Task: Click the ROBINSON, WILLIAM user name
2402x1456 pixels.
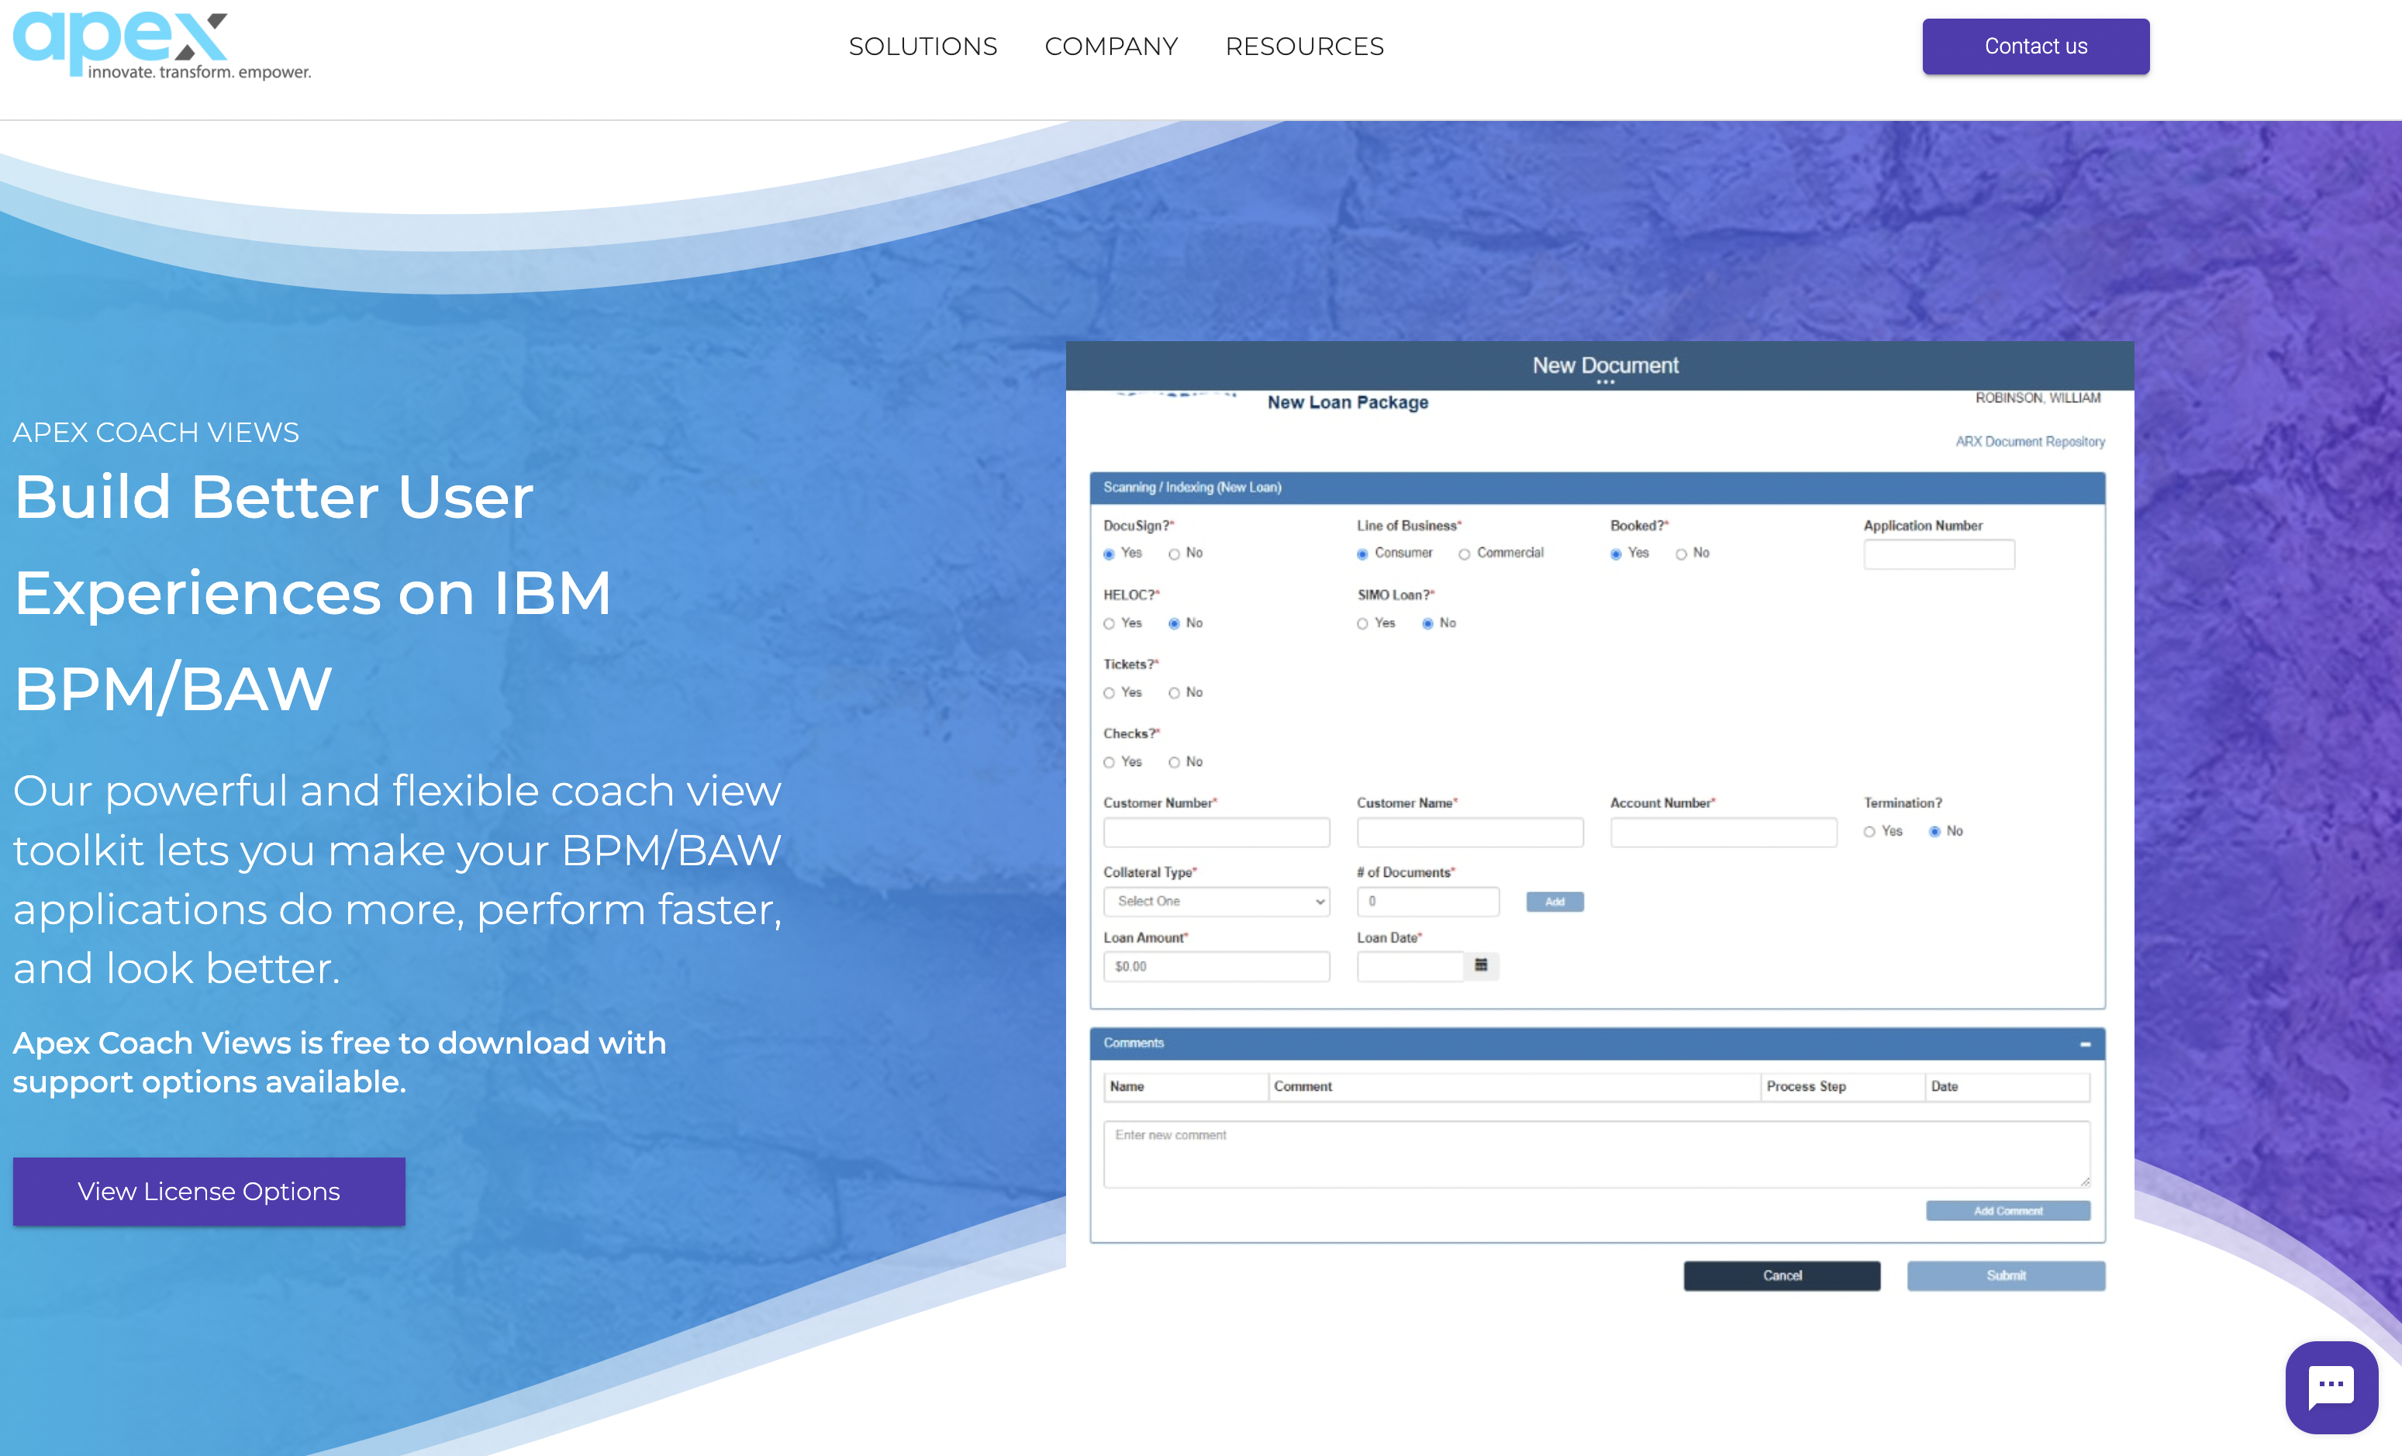Action: click(2038, 398)
